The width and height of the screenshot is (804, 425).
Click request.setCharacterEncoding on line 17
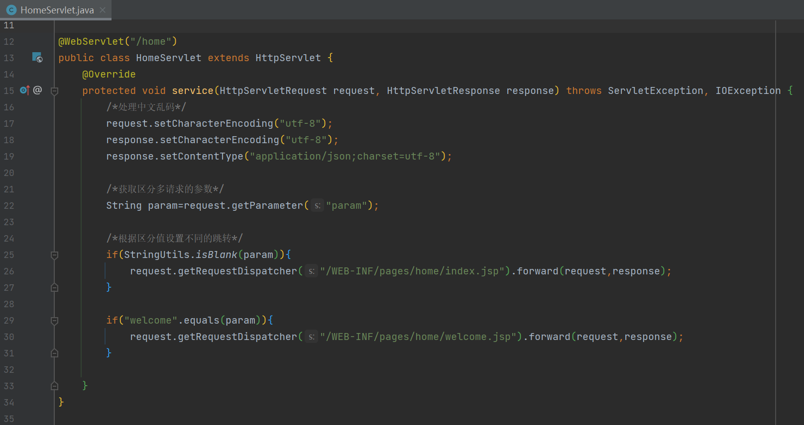tap(190, 123)
